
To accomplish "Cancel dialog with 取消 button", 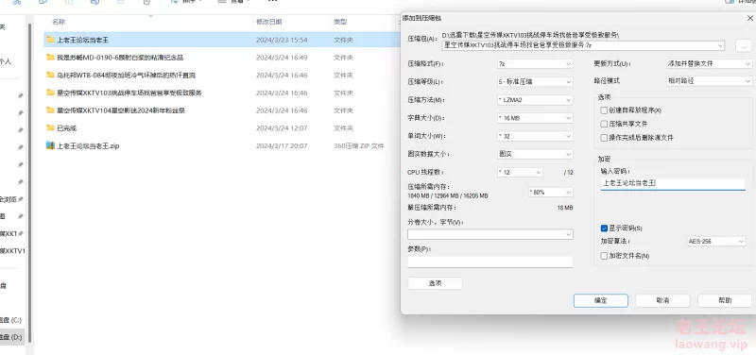I will (x=662, y=300).
